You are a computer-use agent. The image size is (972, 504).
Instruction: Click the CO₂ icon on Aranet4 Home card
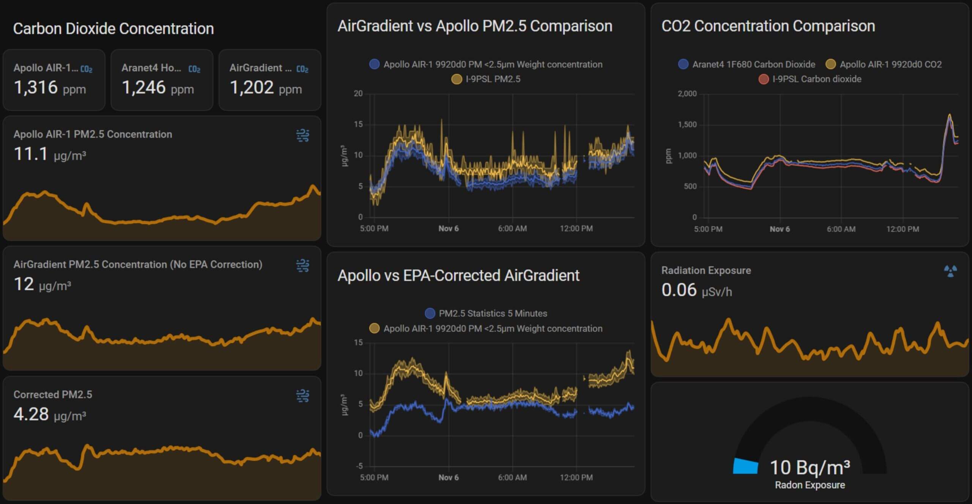click(194, 68)
